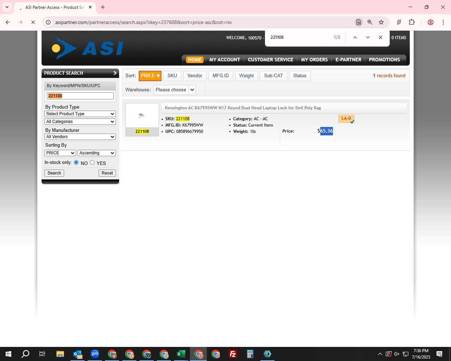Expand the Product Search panel arrow
Viewport: 451px width, 361px height.
pyautogui.click(x=115, y=73)
